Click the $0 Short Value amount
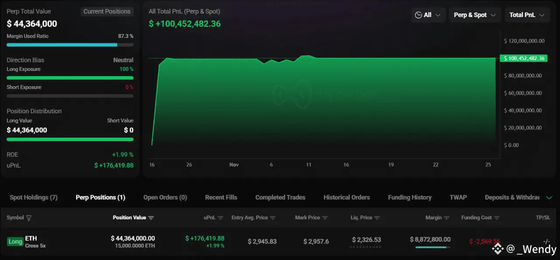The width and height of the screenshot is (560, 260). 129,130
